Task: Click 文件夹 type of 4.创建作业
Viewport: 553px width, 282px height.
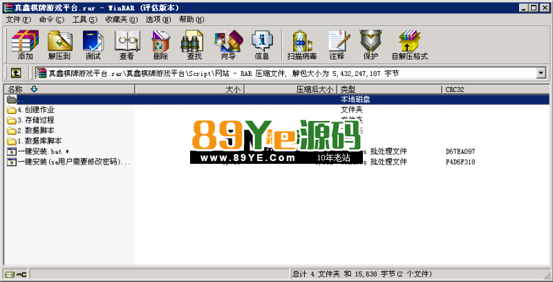Action: [x=352, y=110]
